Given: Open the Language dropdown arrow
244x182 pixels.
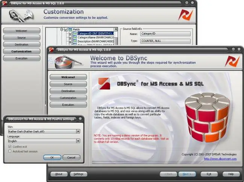Looking at the screenshot, I should [78, 141].
